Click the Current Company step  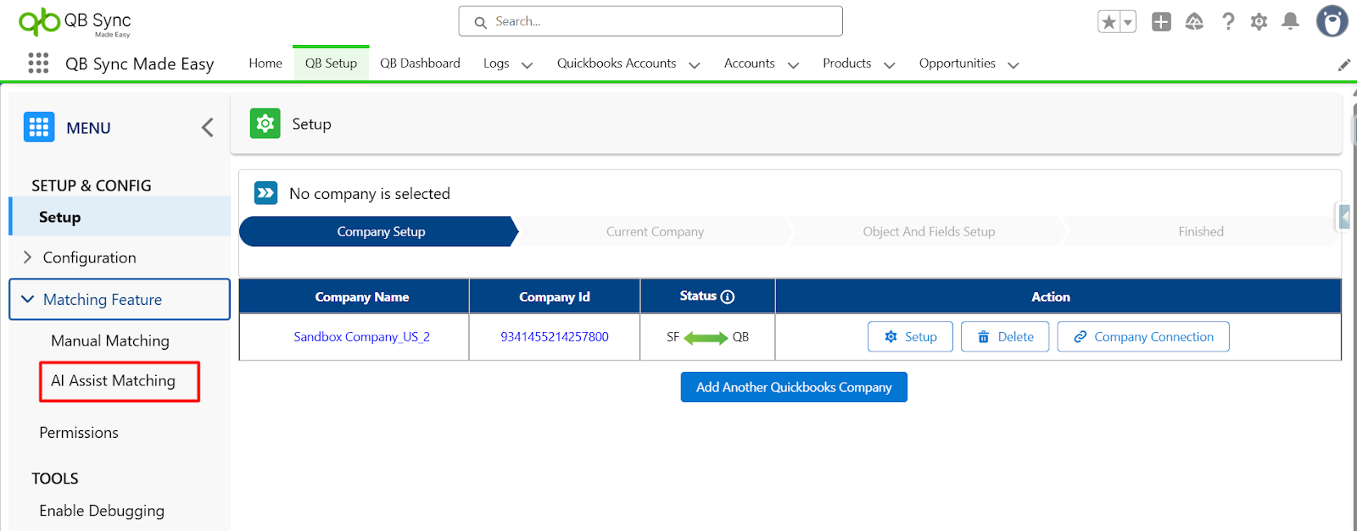coord(655,232)
